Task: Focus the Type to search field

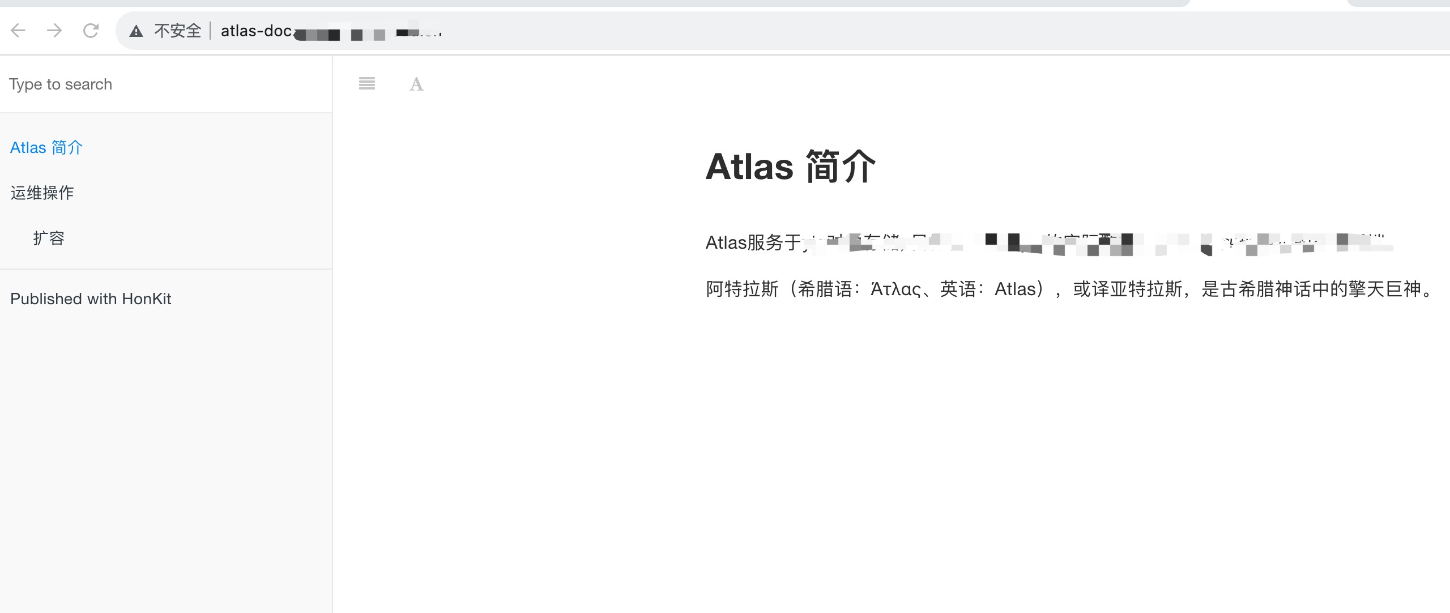Action: tap(166, 84)
